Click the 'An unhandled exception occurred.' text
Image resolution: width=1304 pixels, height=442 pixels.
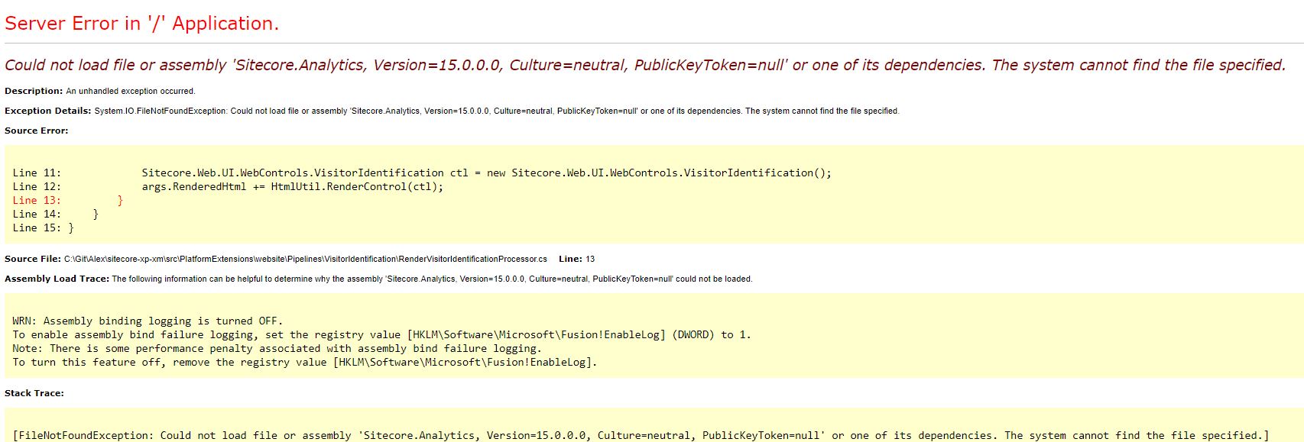131,91
